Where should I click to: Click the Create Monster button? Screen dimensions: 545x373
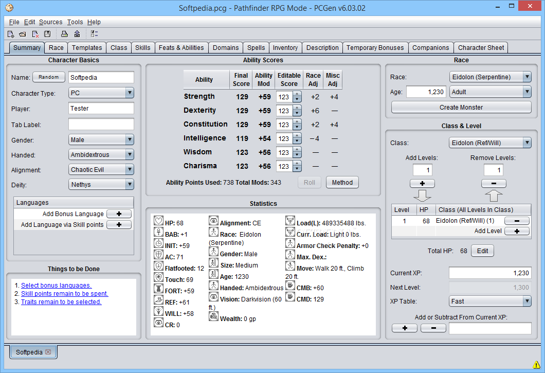(x=461, y=107)
